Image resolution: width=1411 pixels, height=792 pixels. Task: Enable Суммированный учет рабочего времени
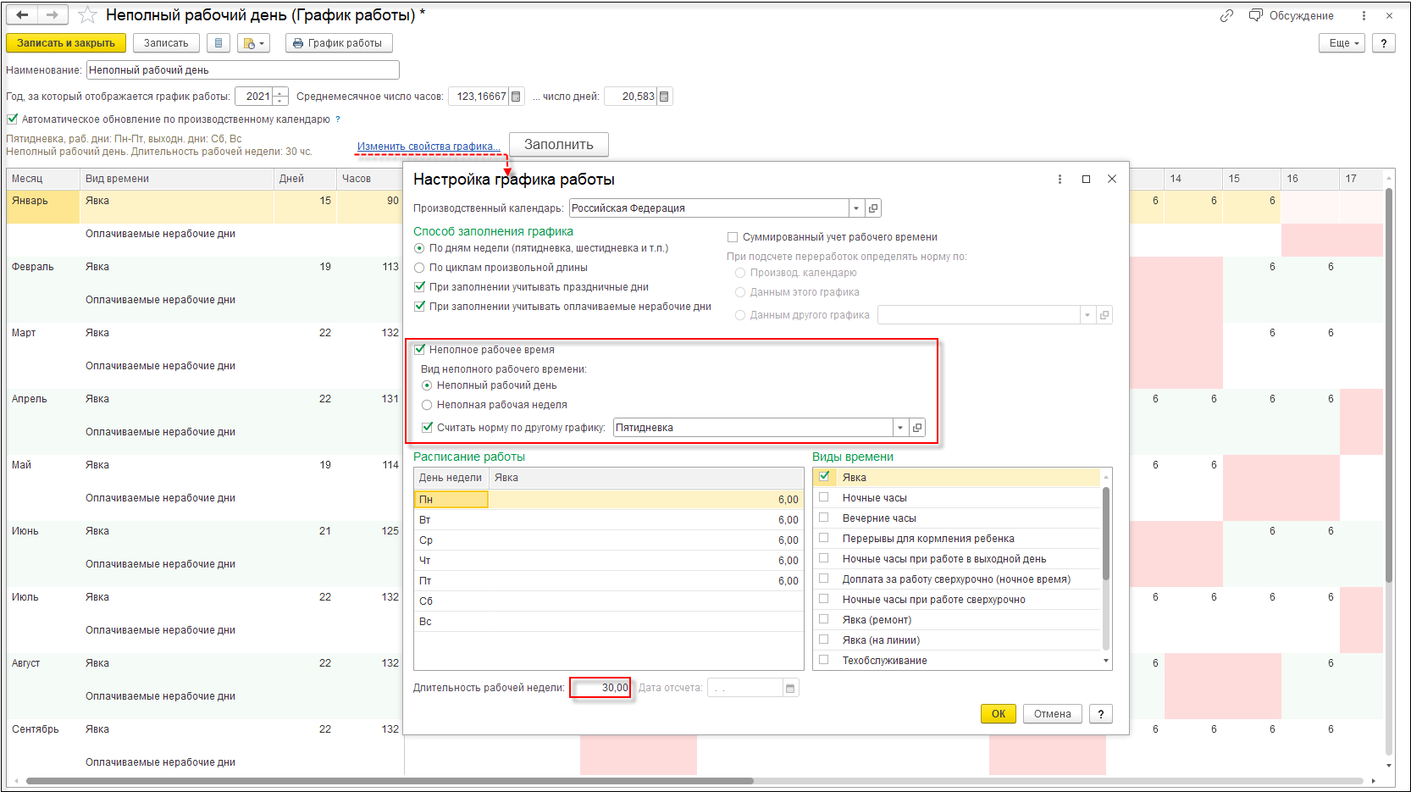point(733,237)
